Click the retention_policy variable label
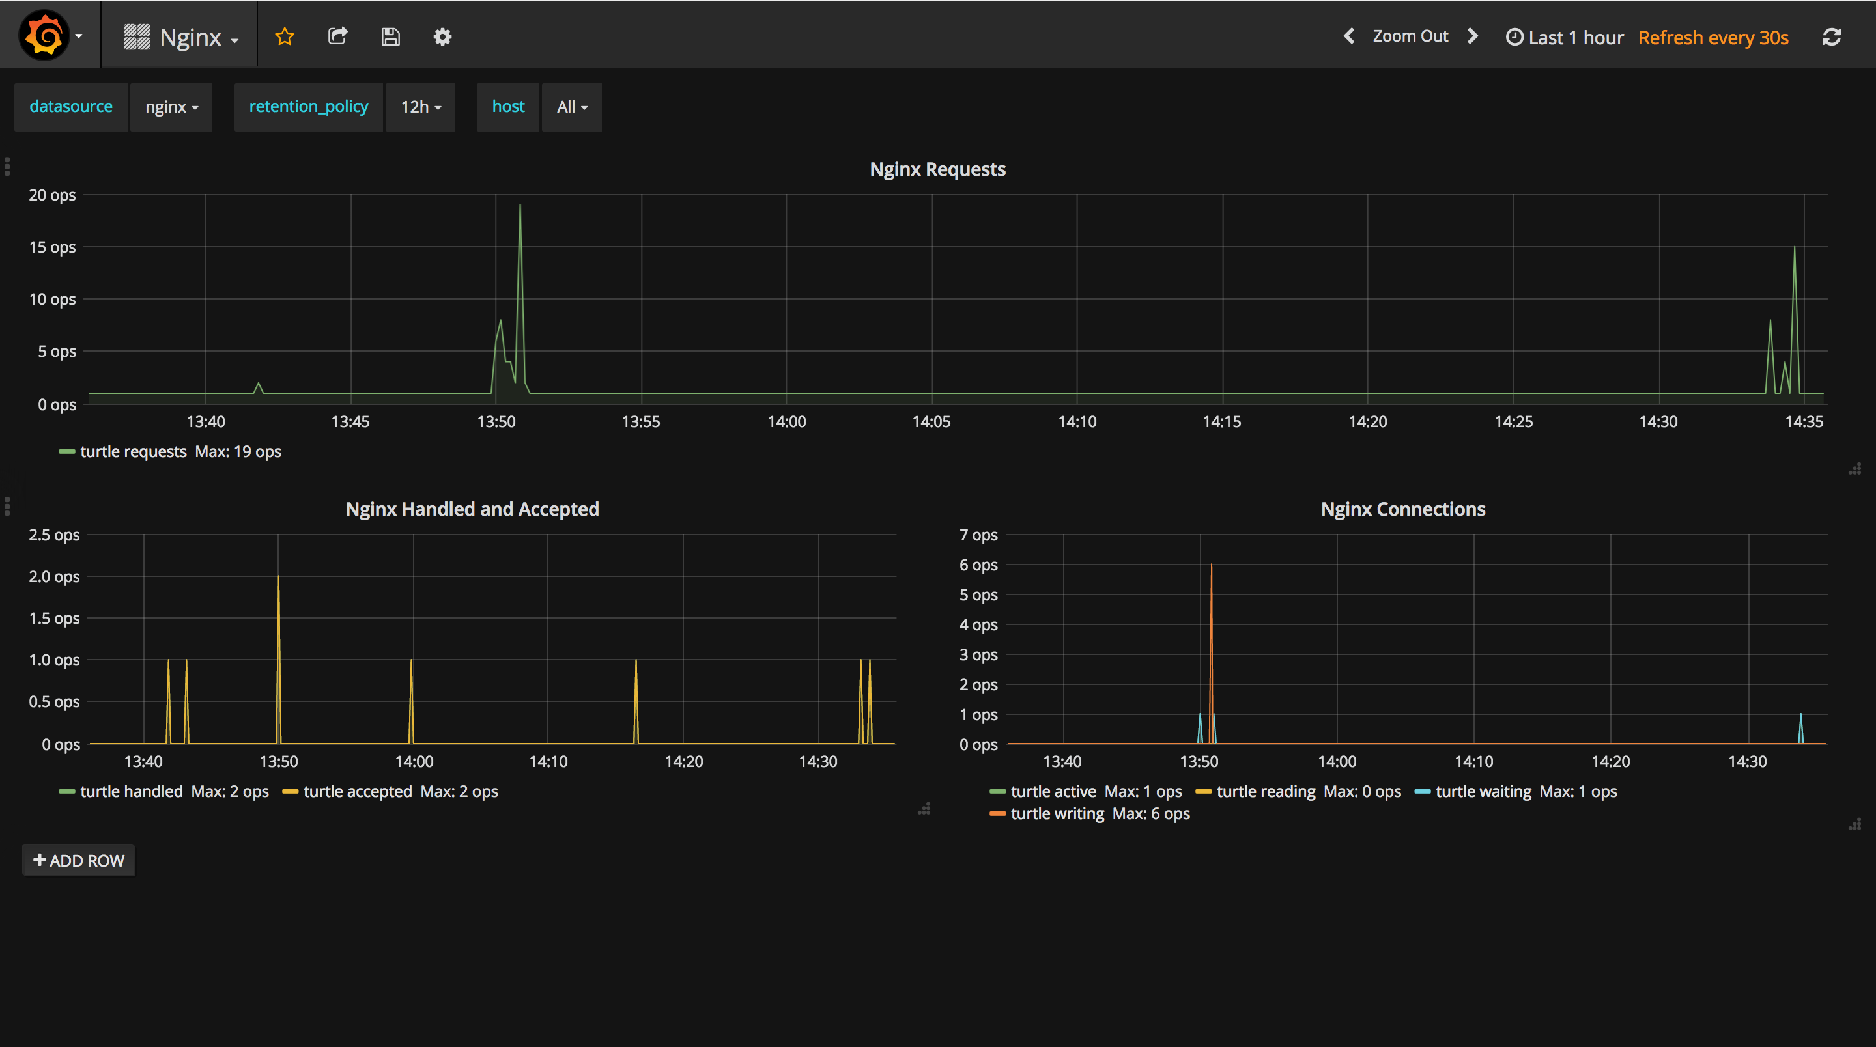 click(x=308, y=106)
